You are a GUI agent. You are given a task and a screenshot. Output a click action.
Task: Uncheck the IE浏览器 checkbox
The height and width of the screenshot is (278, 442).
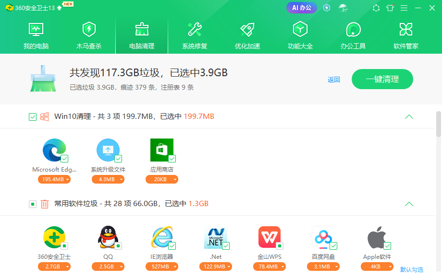coord(172,246)
